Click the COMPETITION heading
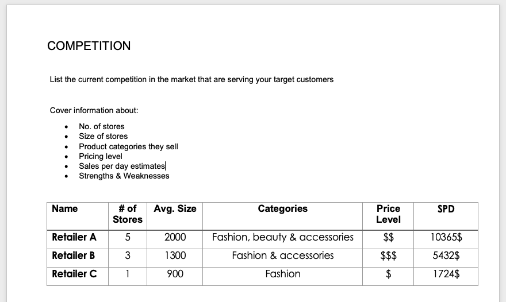Viewport: 506px width, 302px height. pos(89,46)
